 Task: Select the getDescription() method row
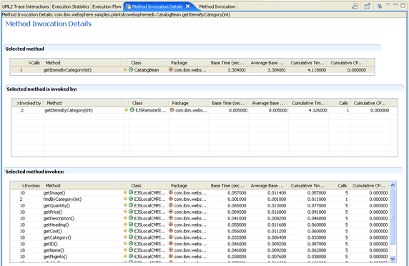click(199, 218)
